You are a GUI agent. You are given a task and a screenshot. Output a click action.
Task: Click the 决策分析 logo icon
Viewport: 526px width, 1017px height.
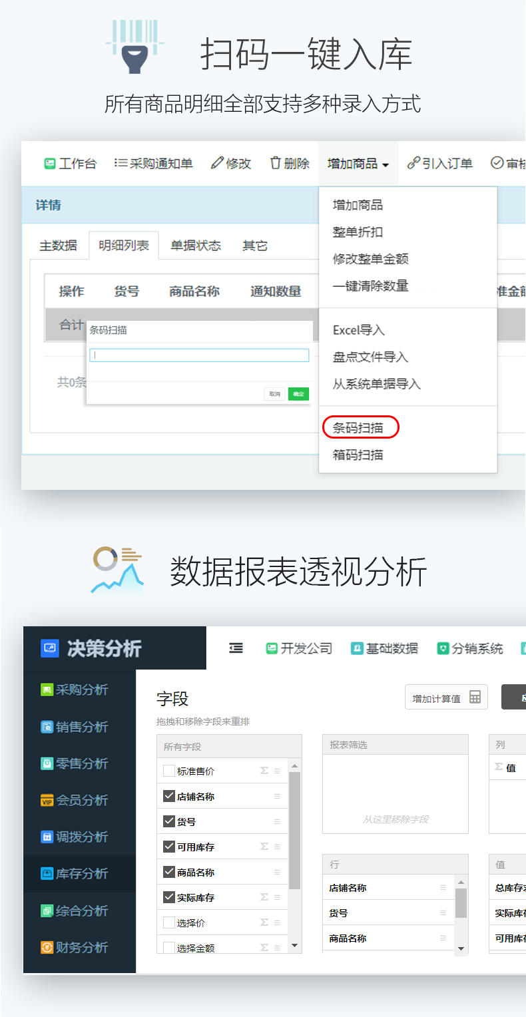[x=49, y=648]
